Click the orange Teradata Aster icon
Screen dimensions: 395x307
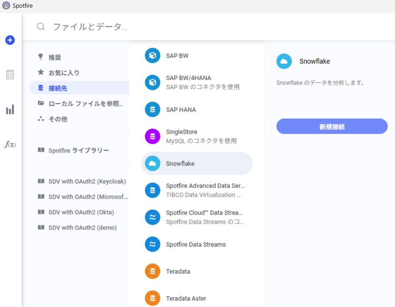pos(152,298)
